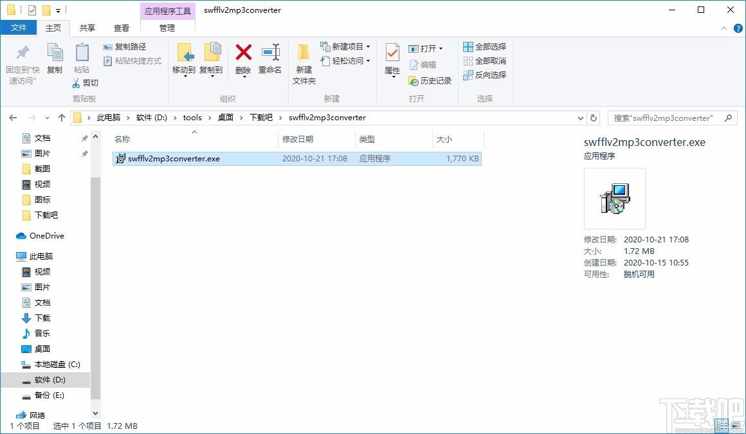Click 软件 (D:) in the address path
This screenshot has height=434, width=746.
151,118
